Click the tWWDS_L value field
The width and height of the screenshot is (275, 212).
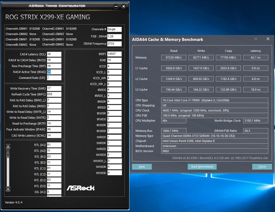(x=114, y=161)
